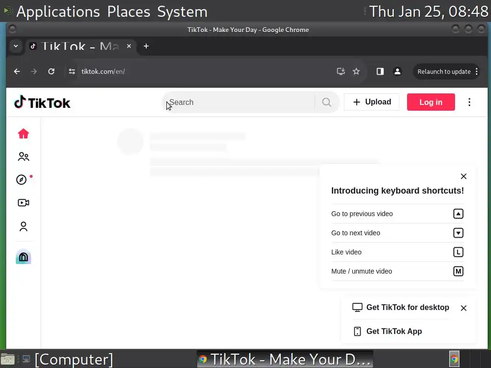The image size is (491, 368).
Task: Open a new tab with plus button
Action: pos(146,46)
